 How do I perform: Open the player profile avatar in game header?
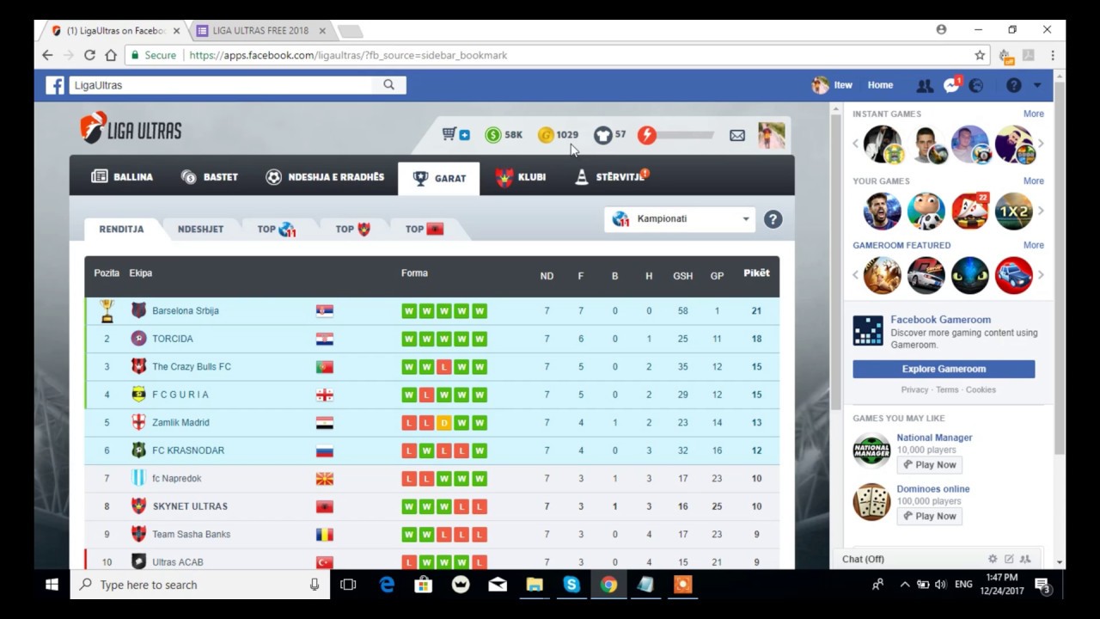pyautogui.click(x=771, y=135)
